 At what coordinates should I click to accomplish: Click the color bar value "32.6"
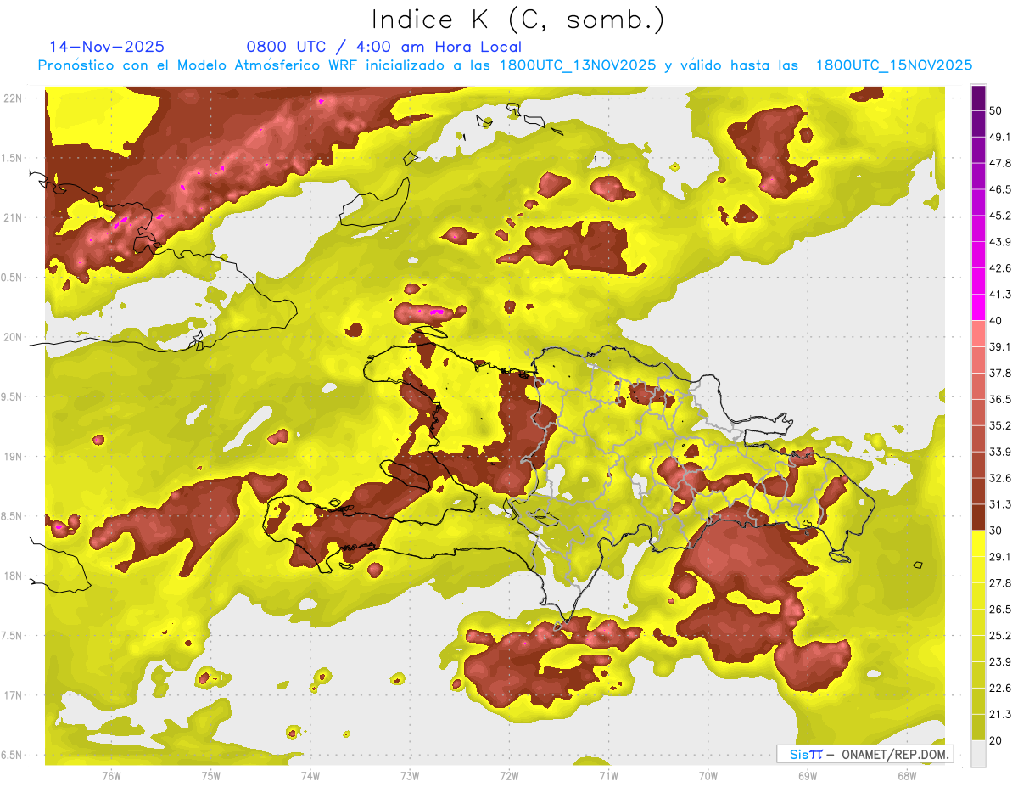[x=1000, y=478]
